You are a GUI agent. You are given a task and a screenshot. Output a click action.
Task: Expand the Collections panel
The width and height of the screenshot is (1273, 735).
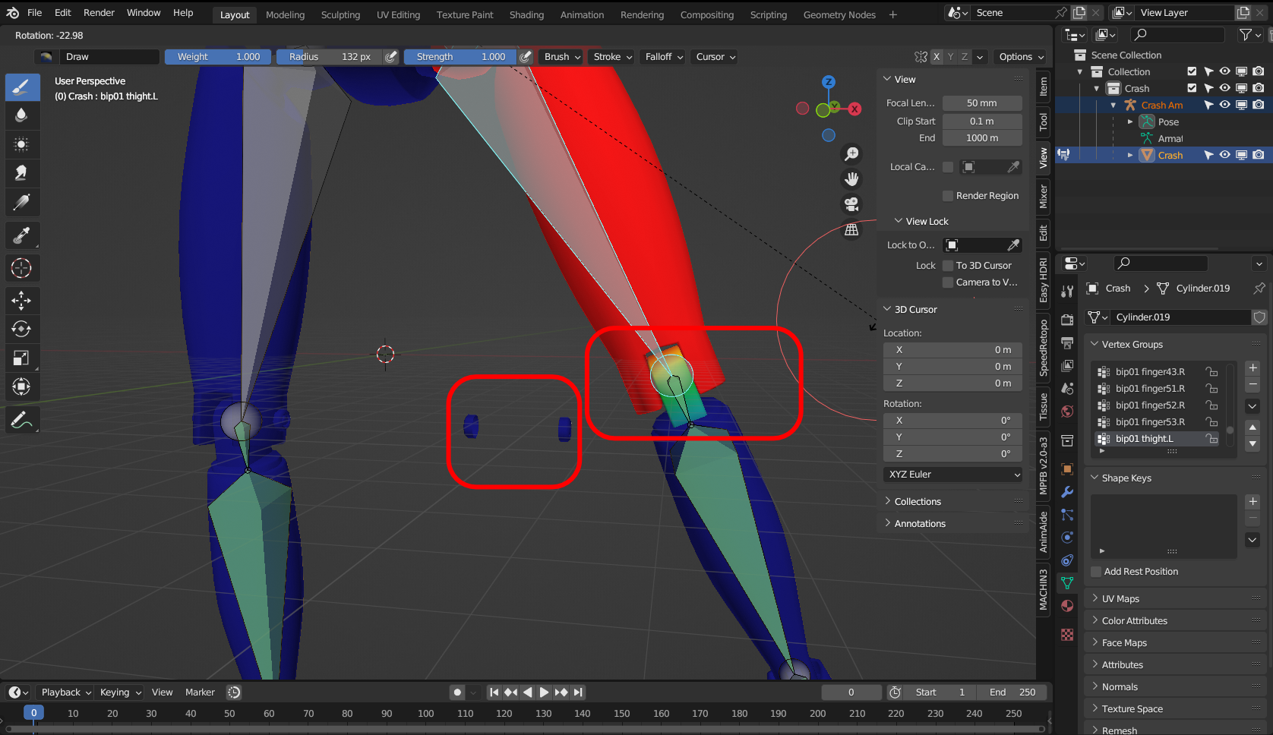[918, 502]
